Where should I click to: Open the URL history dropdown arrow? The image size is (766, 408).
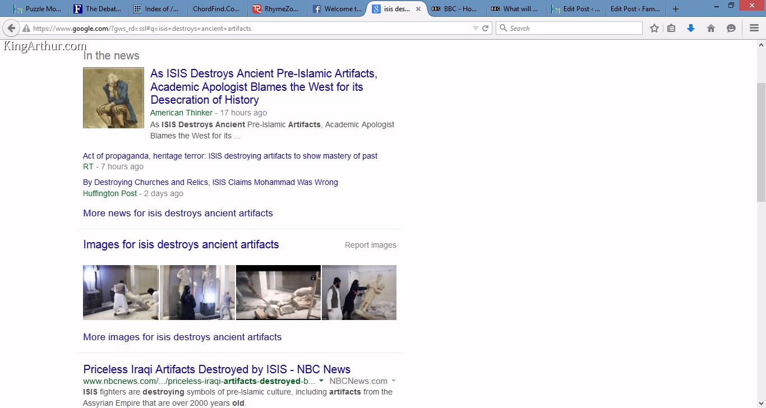tap(476, 28)
